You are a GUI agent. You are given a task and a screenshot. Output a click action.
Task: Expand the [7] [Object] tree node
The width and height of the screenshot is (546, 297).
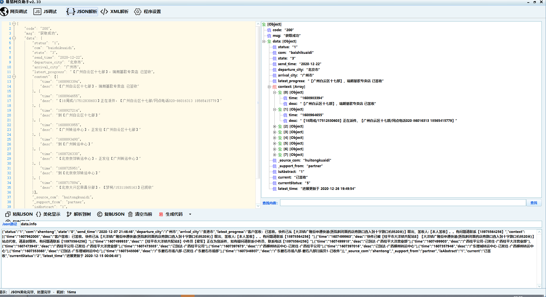pyautogui.click(x=274, y=155)
